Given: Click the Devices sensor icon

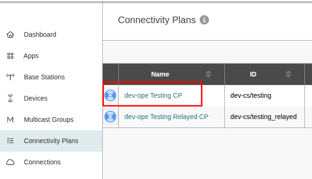Looking at the screenshot, I should click(10, 98).
